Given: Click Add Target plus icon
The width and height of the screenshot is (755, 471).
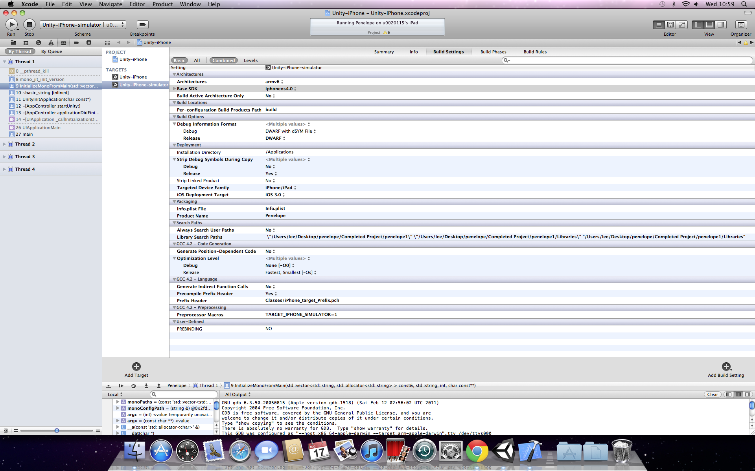Looking at the screenshot, I should (x=136, y=367).
